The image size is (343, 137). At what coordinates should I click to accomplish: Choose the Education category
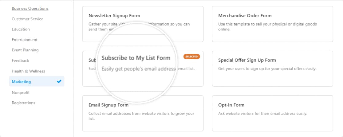pyautogui.click(x=21, y=29)
